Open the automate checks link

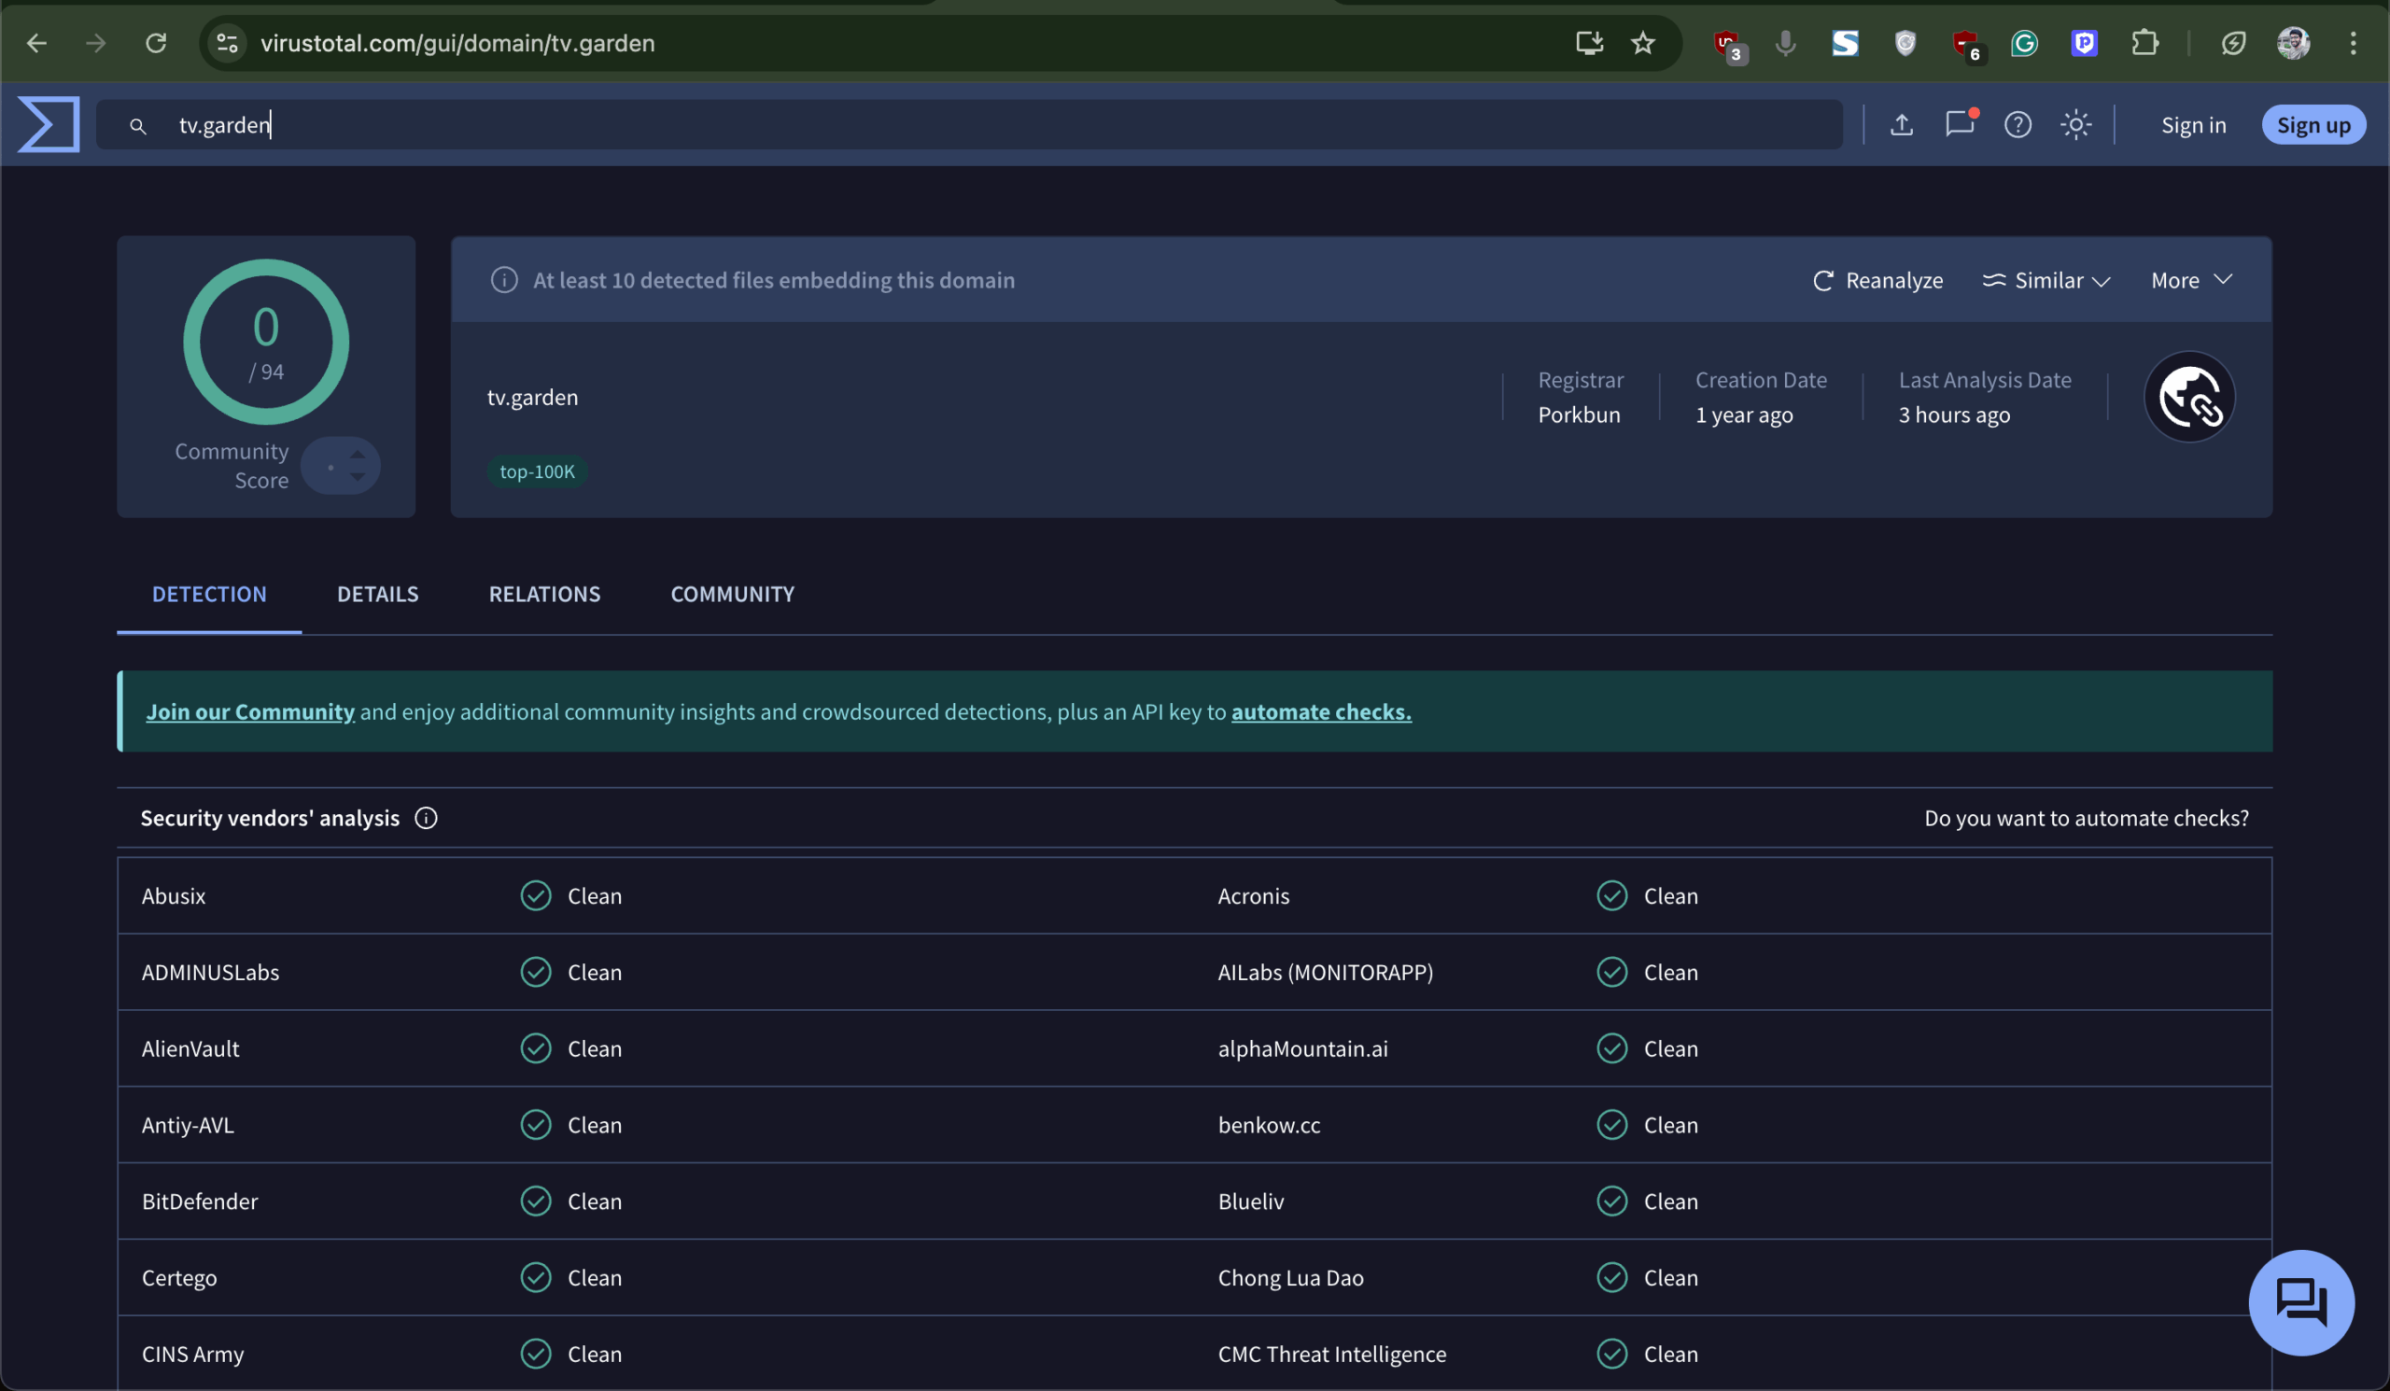[x=1321, y=711]
